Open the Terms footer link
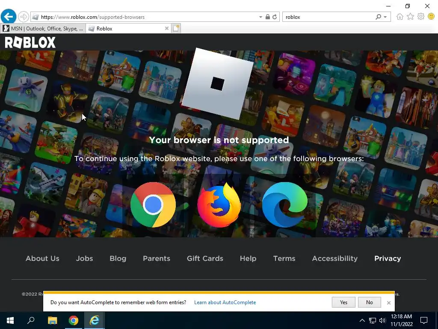Viewport: 438px width, 329px height. coord(284,258)
